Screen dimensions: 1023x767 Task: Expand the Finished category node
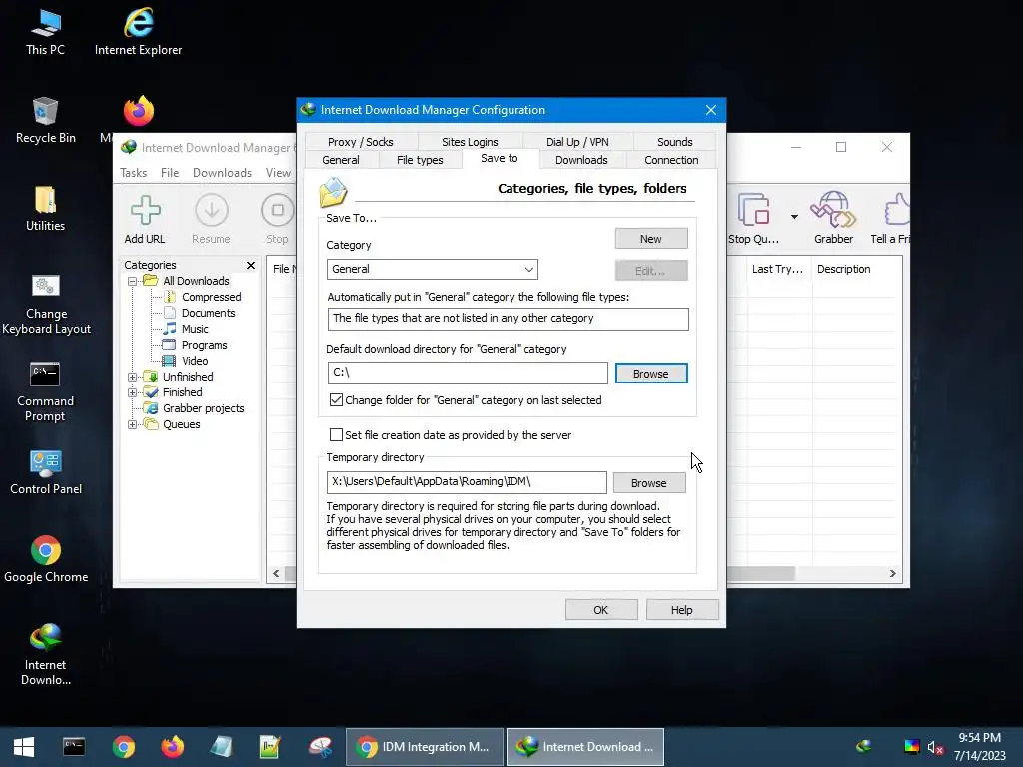[133, 392]
